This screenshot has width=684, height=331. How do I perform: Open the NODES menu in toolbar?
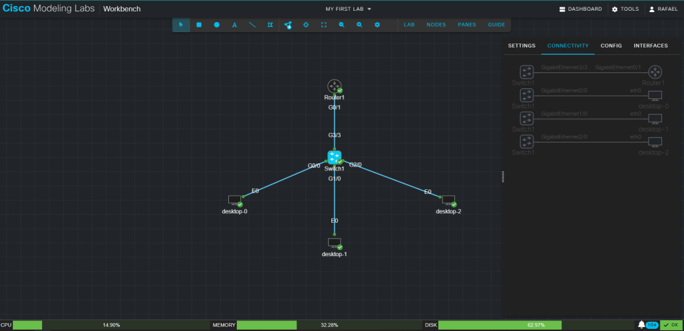click(x=436, y=25)
